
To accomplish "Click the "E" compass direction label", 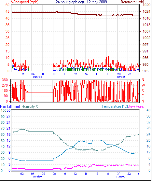I will [143, 96].
